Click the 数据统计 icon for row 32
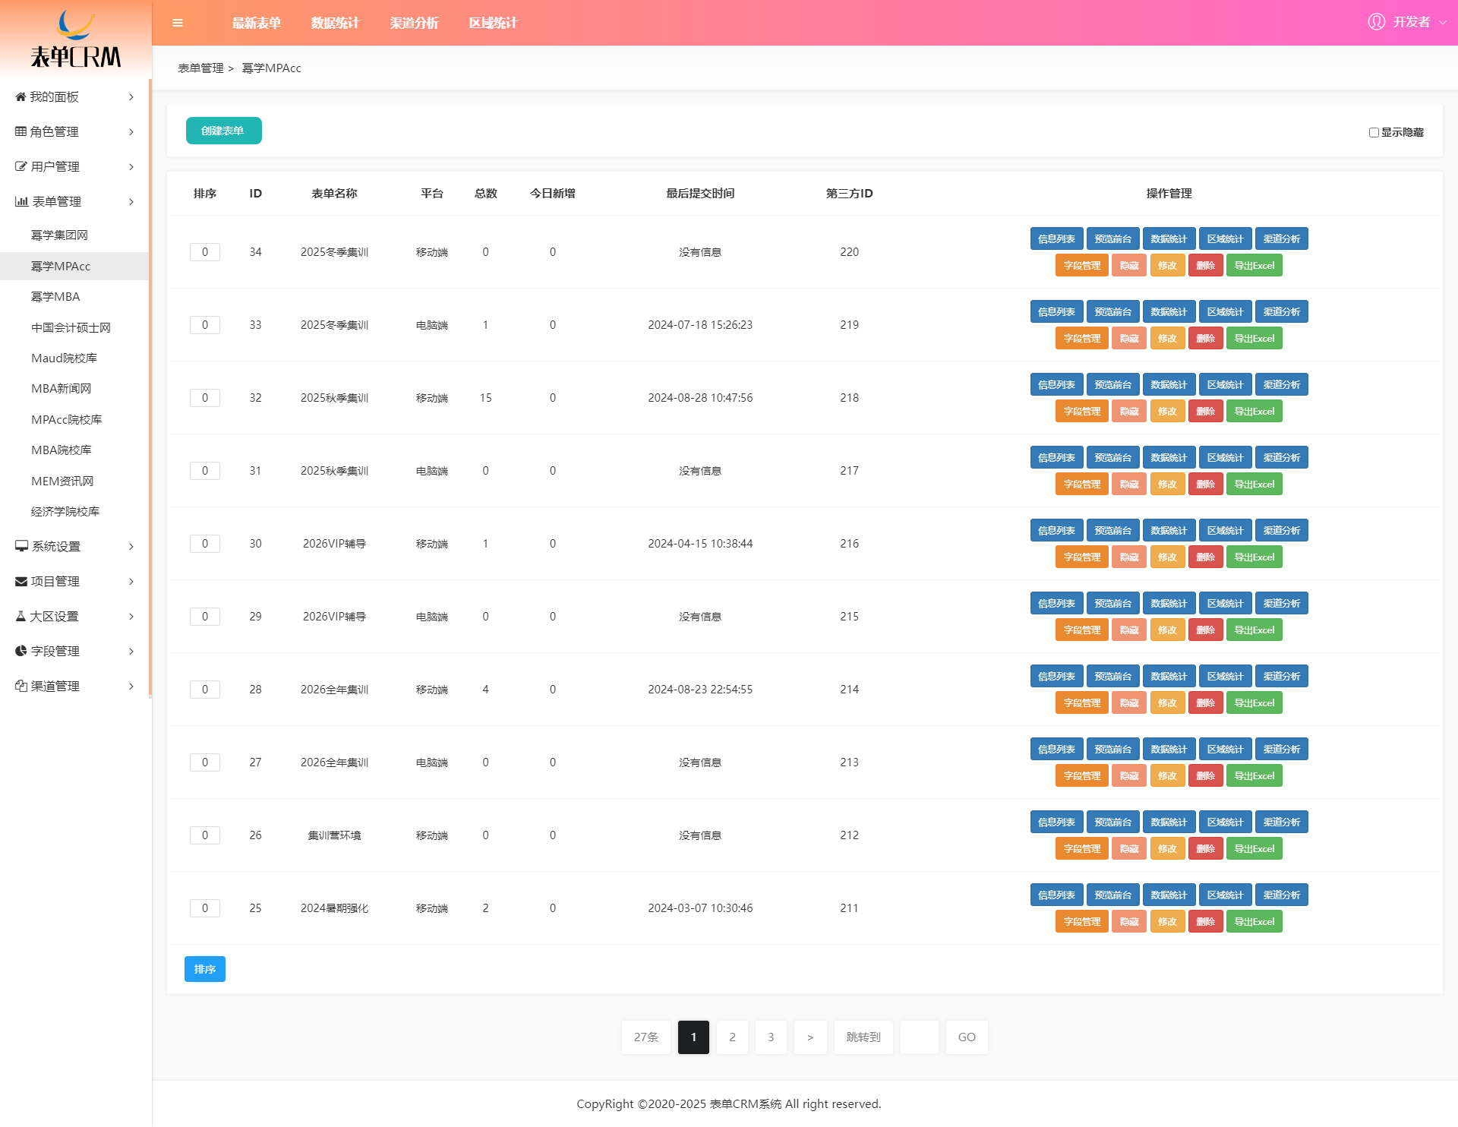 1168,385
